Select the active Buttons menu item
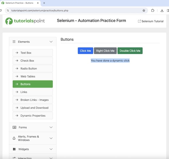The height and width of the screenshot is (159, 169). click(33, 84)
